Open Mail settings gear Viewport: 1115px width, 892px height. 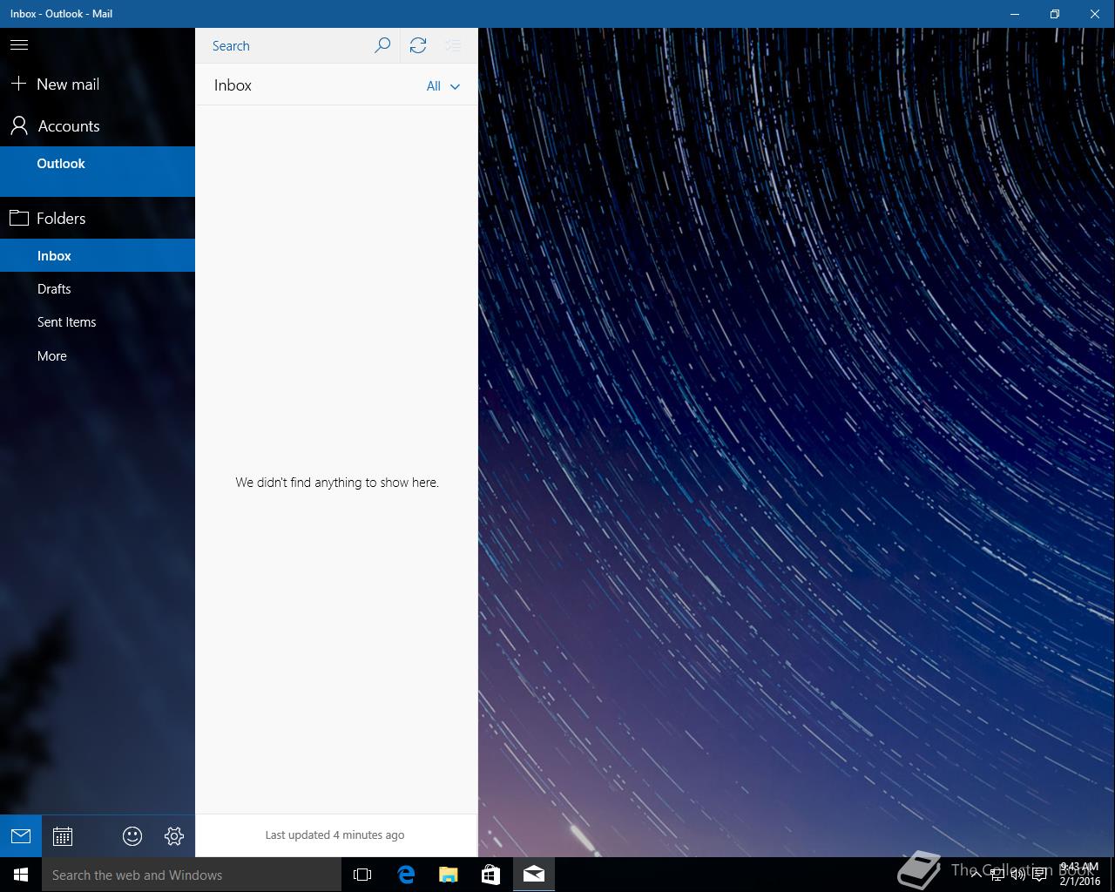(174, 836)
